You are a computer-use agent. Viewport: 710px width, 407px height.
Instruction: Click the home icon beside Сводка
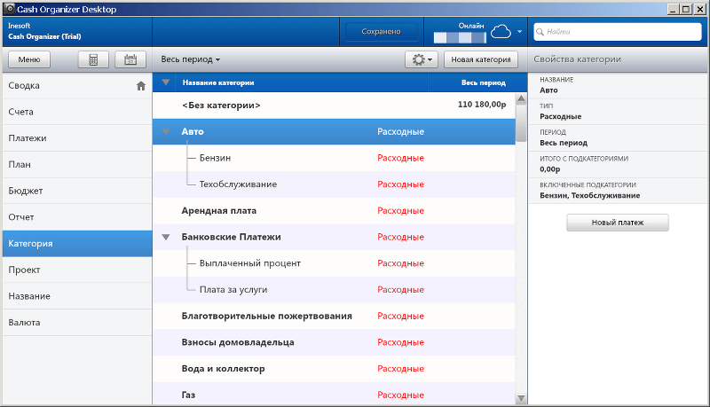point(141,86)
